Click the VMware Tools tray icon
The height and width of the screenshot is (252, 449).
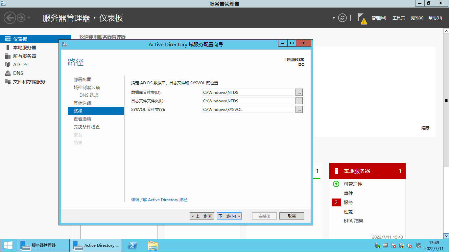click(x=385, y=245)
